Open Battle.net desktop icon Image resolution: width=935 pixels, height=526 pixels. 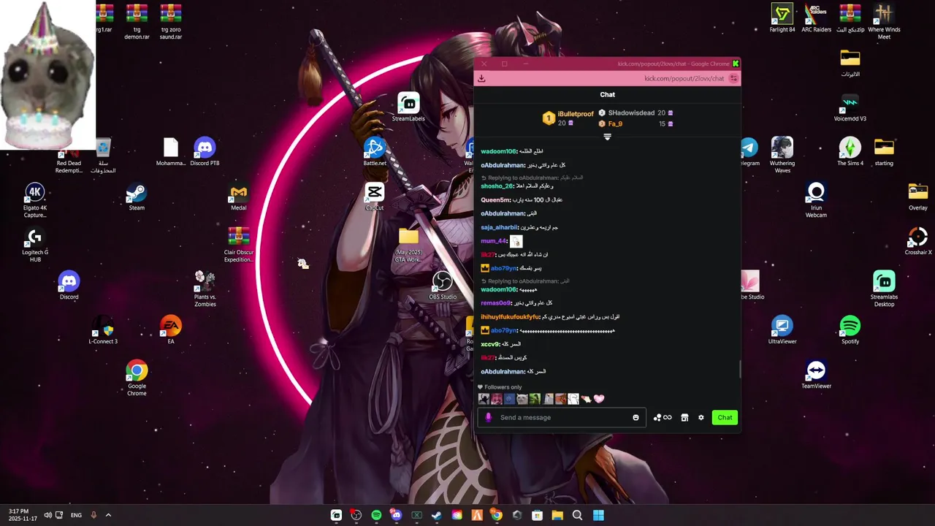click(x=375, y=153)
